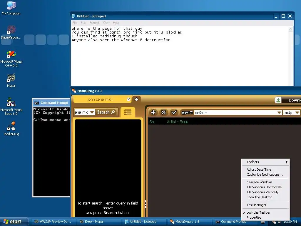The image size is (301, 226).
Task: Open the Notepad Help menu
Action: [116, 23]
